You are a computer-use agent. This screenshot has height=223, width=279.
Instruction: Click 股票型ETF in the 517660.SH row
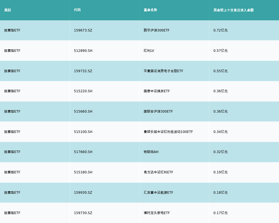point(12,152)
